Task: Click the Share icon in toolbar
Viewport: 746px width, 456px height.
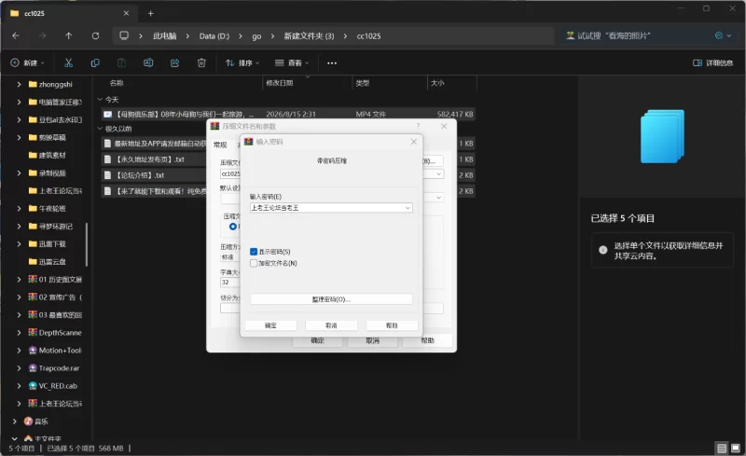Action: pos(175,62)
